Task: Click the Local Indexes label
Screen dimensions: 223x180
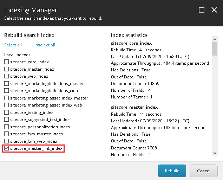Action: pos(17,55)
